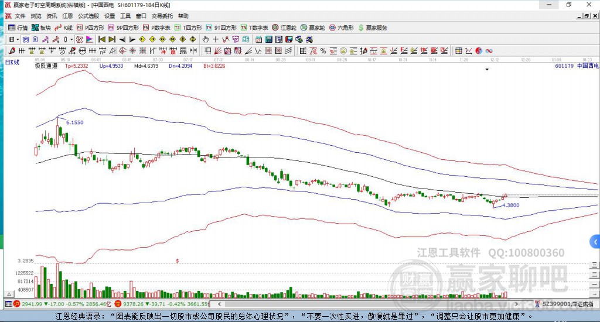Open 9P四方形 tool
Screen dimensions: 600x322
[x=123, y=28]
